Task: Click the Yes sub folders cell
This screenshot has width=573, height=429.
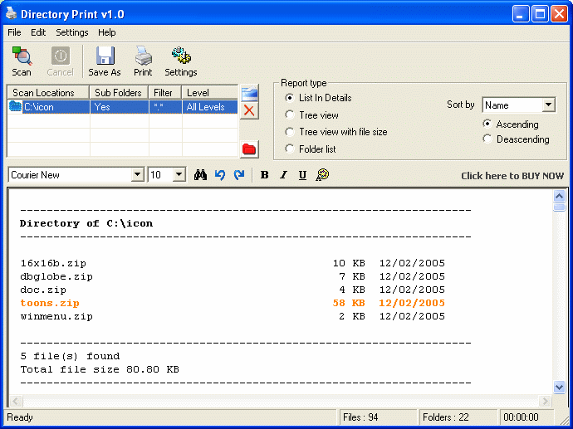Action: (x=119, y=106)
